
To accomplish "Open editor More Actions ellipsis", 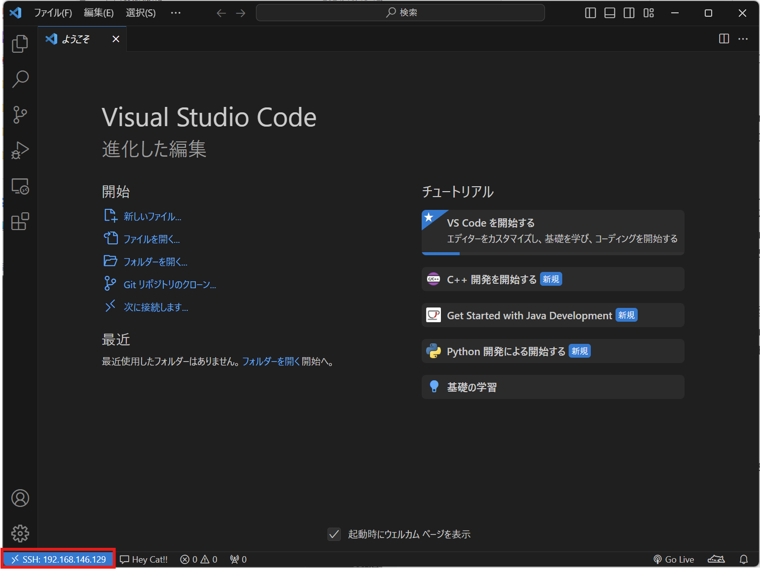I will tap(743, 38).
